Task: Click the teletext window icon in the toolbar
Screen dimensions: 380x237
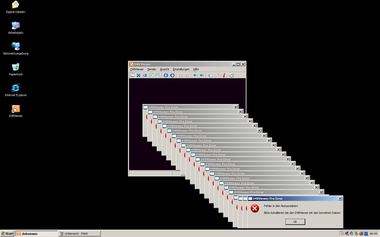Action: click(x=151, y=75)
